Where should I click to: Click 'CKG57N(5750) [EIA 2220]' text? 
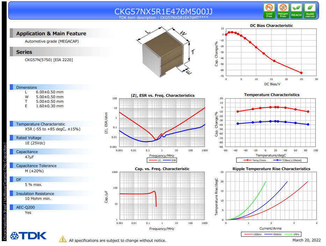pos(49,60)
